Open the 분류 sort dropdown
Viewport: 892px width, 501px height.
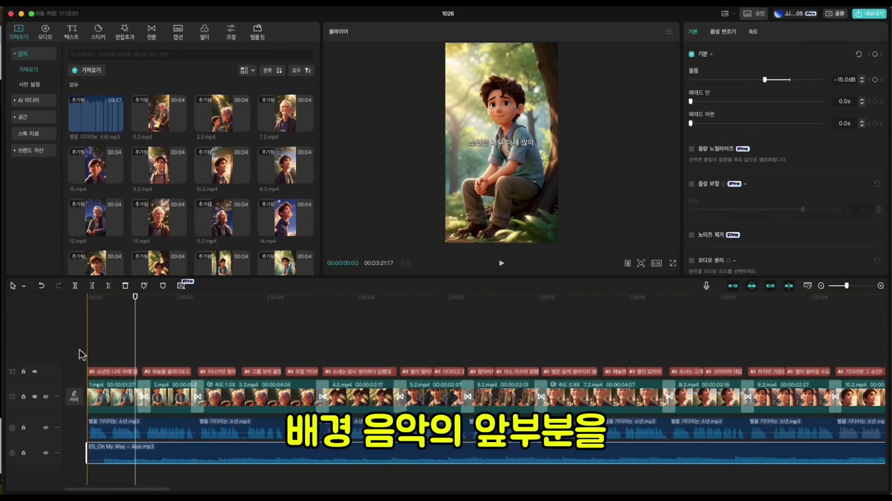point(272,70)
